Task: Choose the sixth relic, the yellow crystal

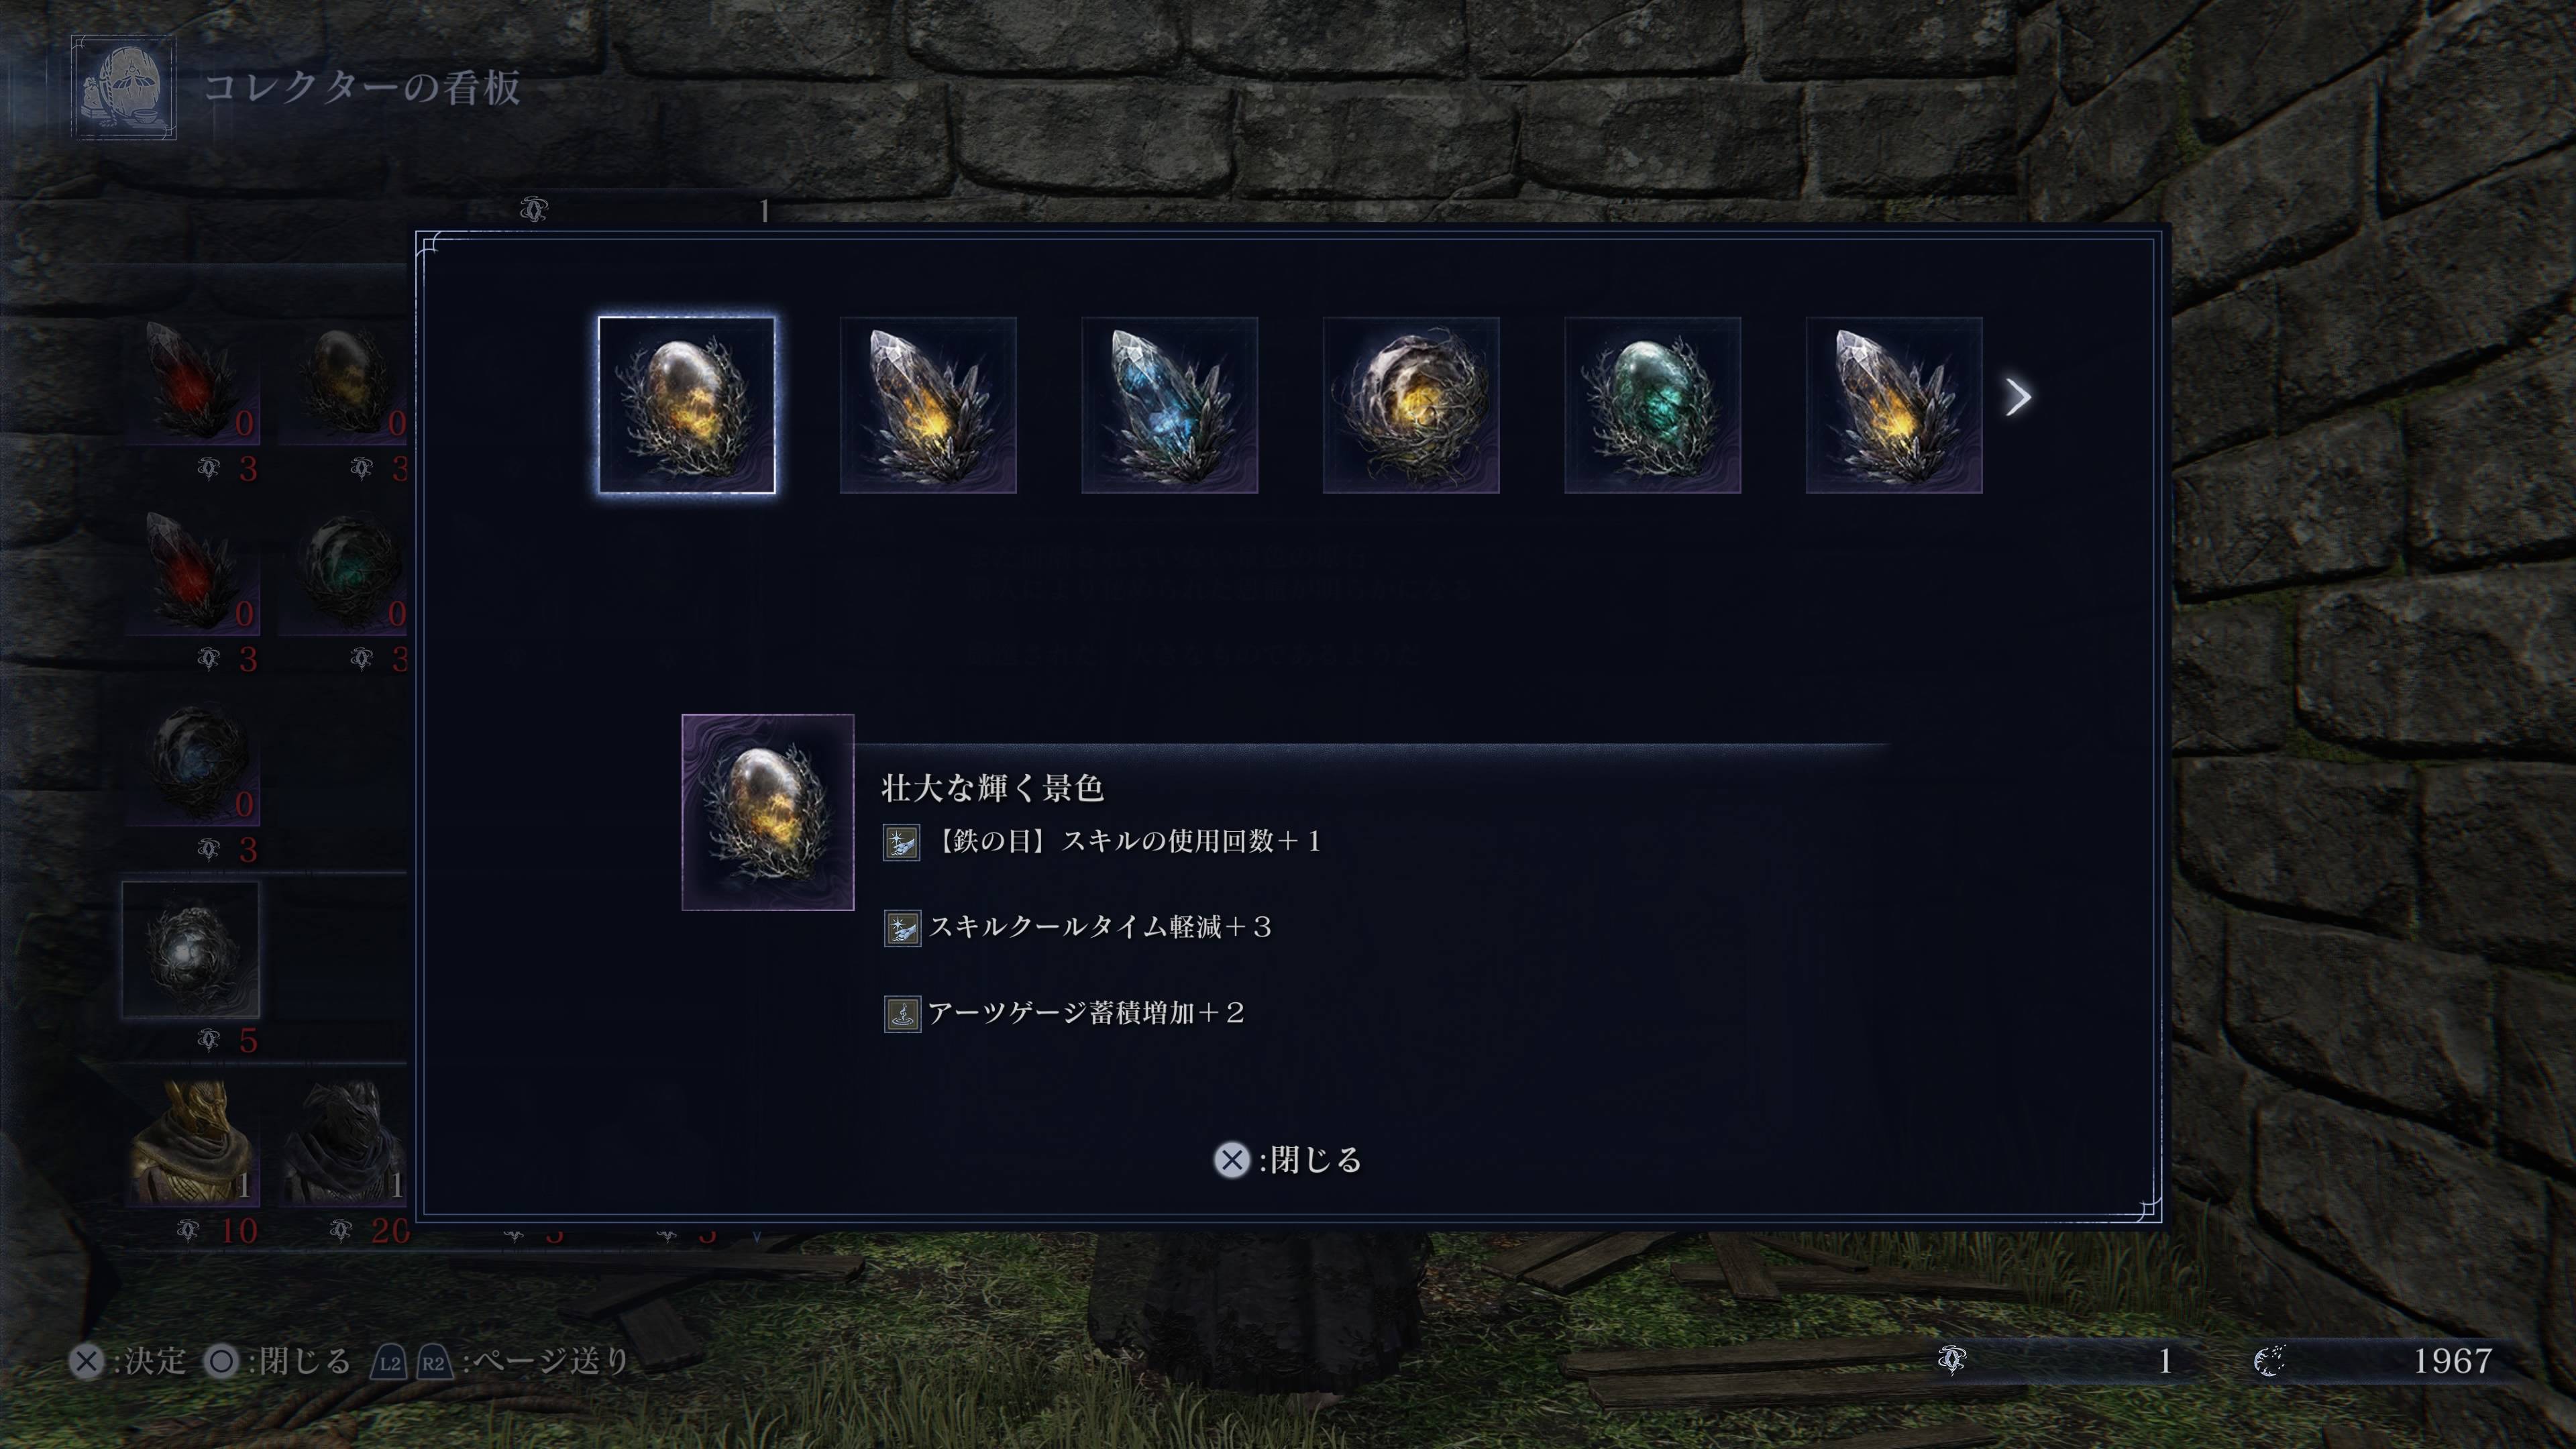Action: [x=1894, y=404]
